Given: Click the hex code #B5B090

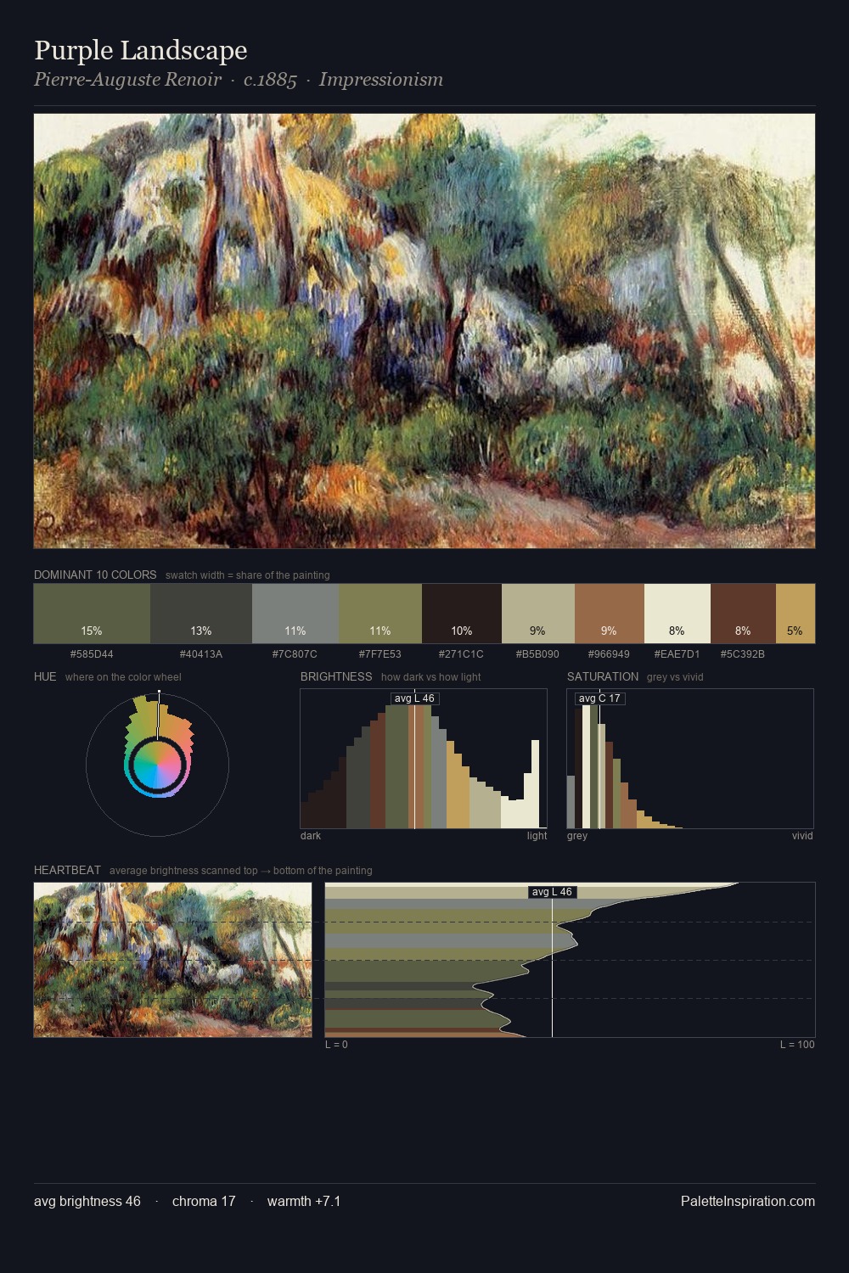Looking at the screenshot, I should 537,654.
